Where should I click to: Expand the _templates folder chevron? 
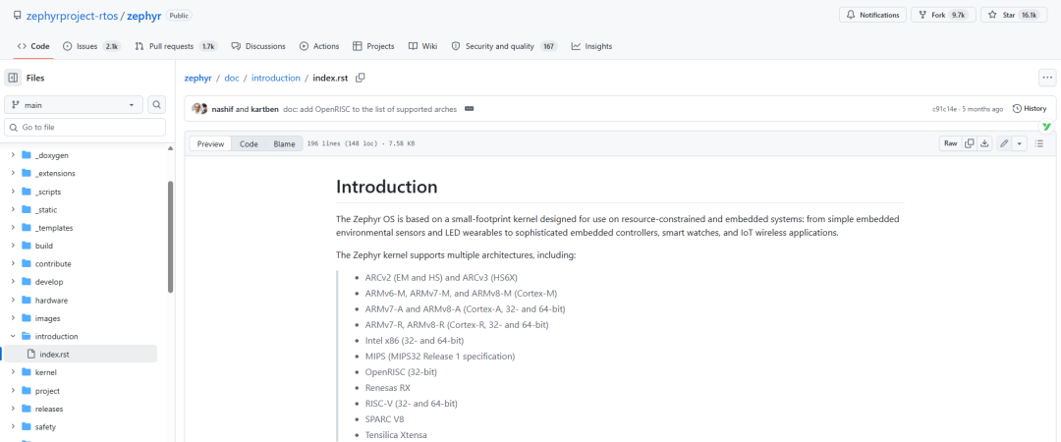click(13, 228)
